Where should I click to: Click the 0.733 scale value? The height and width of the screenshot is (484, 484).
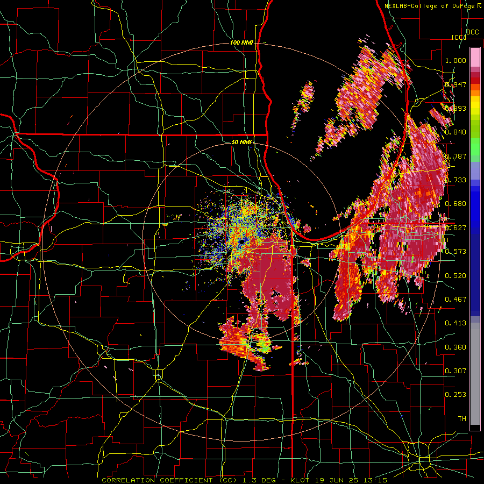coord(455,180)
